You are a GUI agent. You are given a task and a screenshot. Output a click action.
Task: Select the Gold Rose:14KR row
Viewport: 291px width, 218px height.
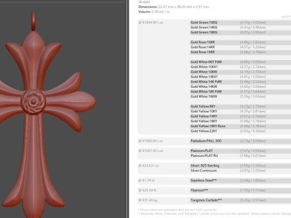point(241,47)
